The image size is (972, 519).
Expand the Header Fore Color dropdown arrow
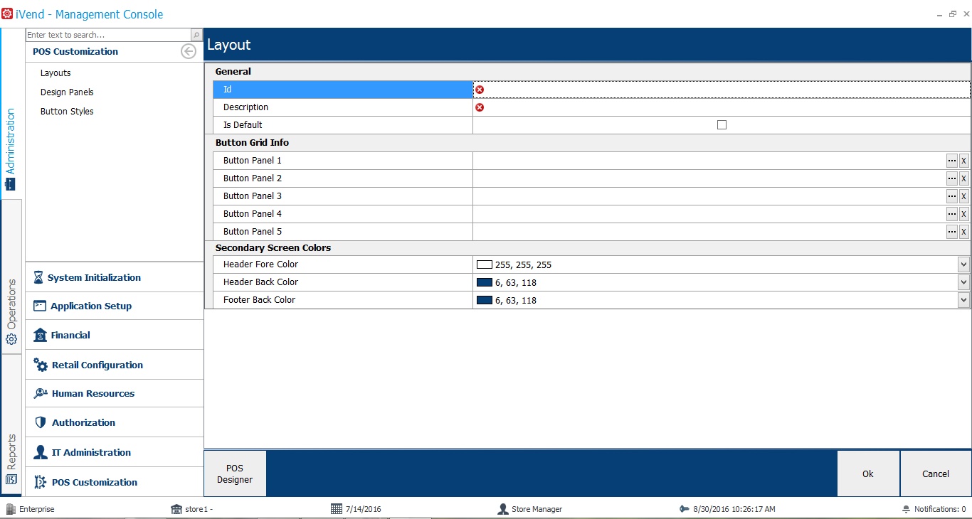pos(963,264)
